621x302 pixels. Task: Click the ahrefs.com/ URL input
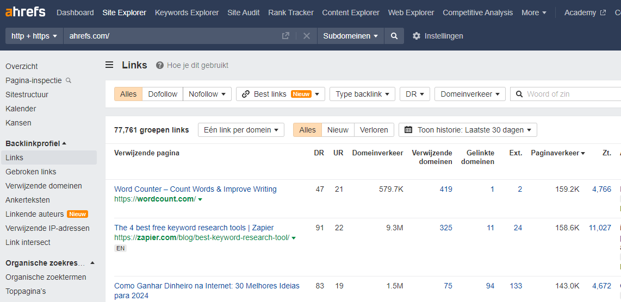click(x=172, y=36)
